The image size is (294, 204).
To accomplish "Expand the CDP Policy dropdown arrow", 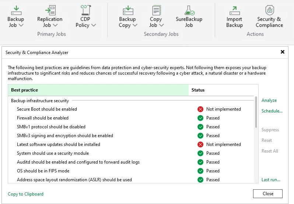I will point(94,25).
